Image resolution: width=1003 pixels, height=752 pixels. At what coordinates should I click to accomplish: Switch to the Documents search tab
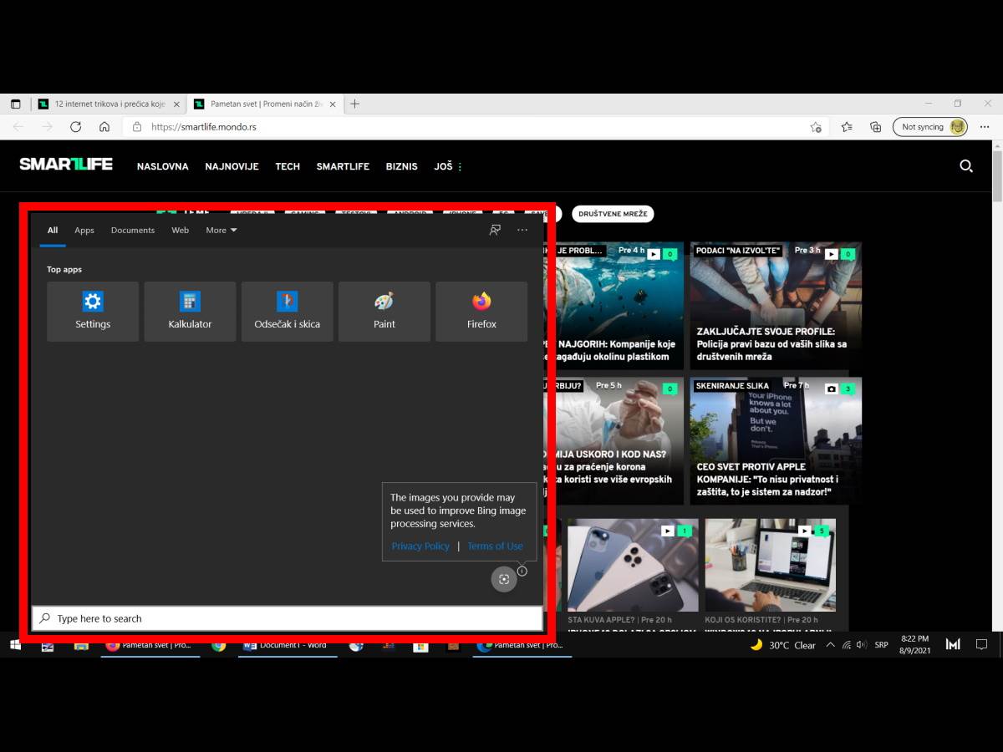click(133, 230)
